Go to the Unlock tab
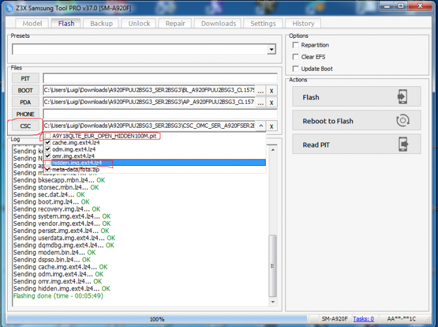The width and height of the screenshot is (438, 327). [139, 23]
